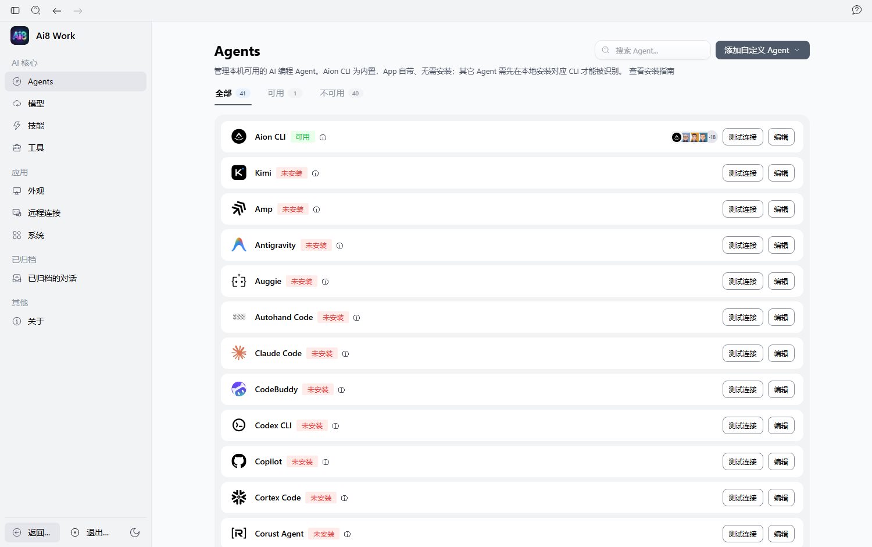
Task: Show info icon next to Amp
Action: click(317, 209)
